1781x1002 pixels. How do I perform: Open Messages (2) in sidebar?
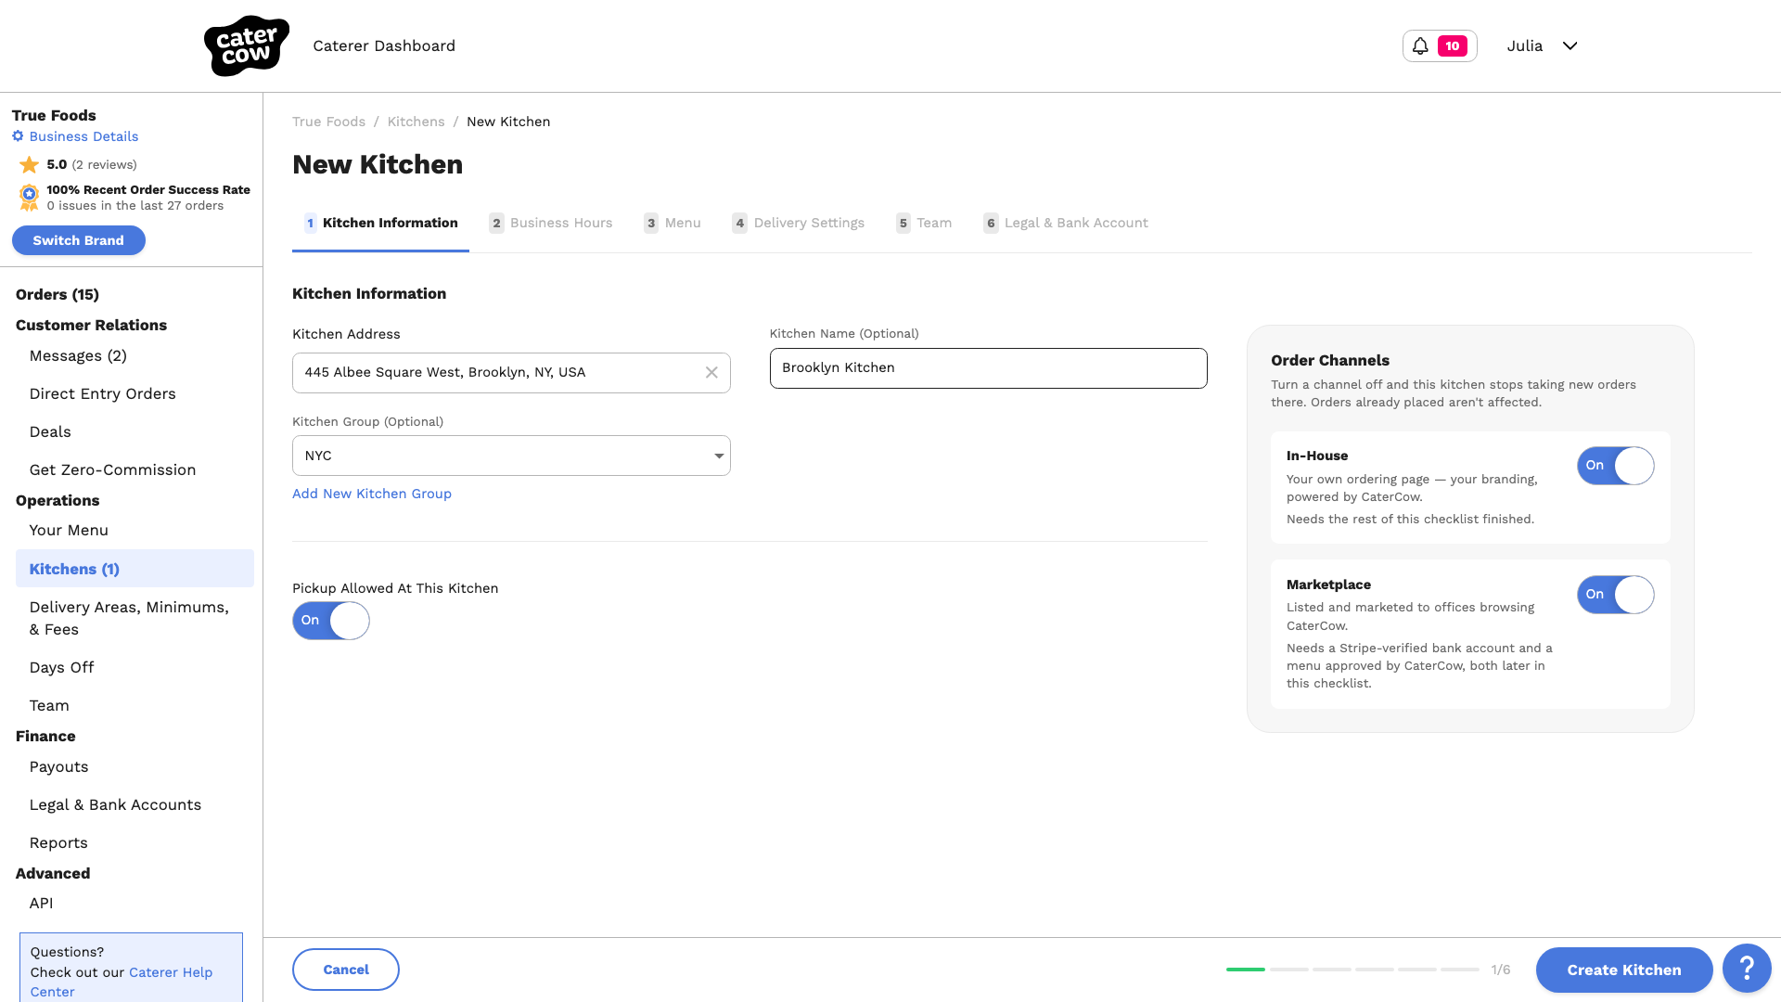tap(78, 356)
